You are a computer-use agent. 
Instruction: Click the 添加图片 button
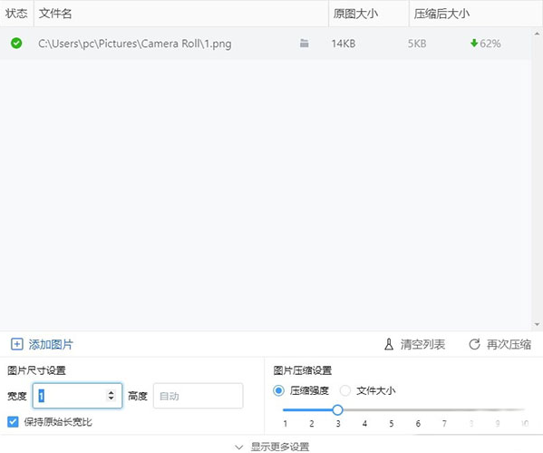tap(42, 344)
